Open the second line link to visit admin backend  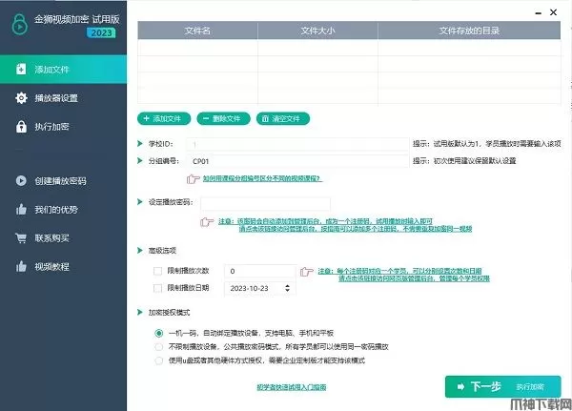[x=356, y=229]
